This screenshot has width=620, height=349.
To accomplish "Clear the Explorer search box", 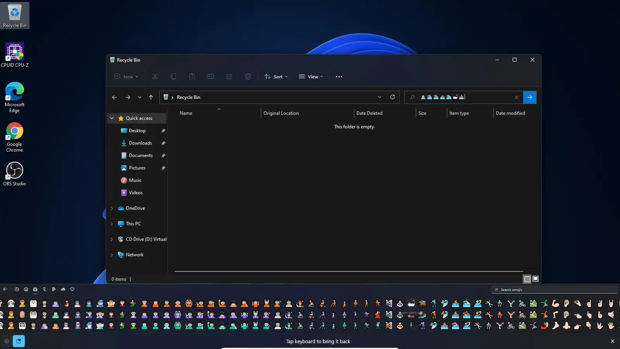I will [517, 97].
